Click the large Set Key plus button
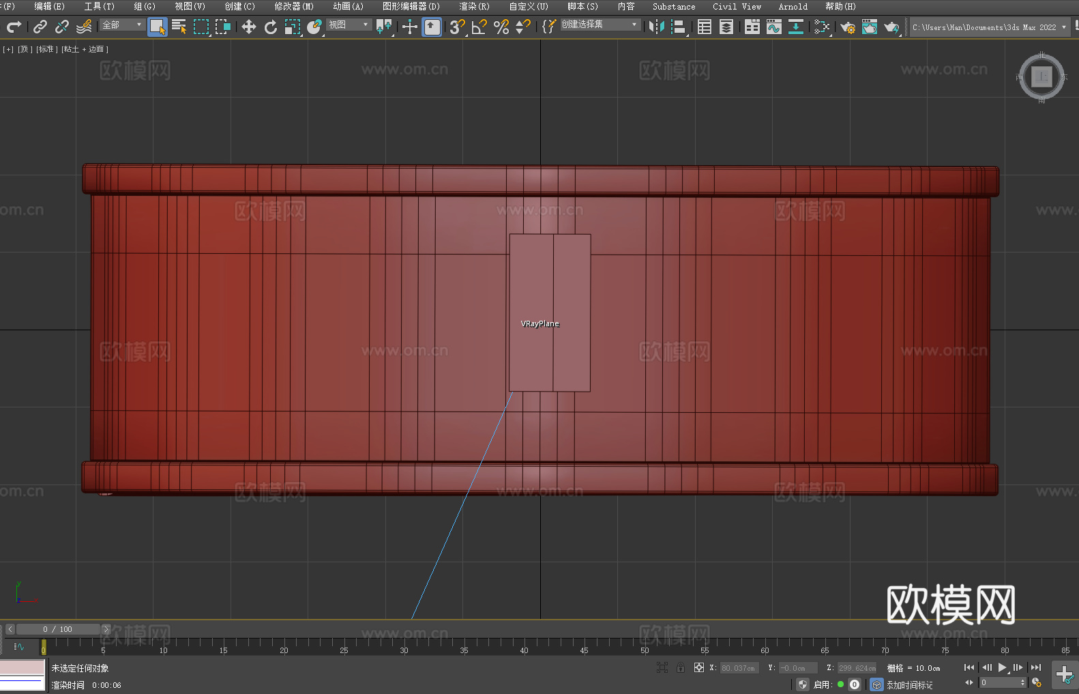 tap(1065, 675)
